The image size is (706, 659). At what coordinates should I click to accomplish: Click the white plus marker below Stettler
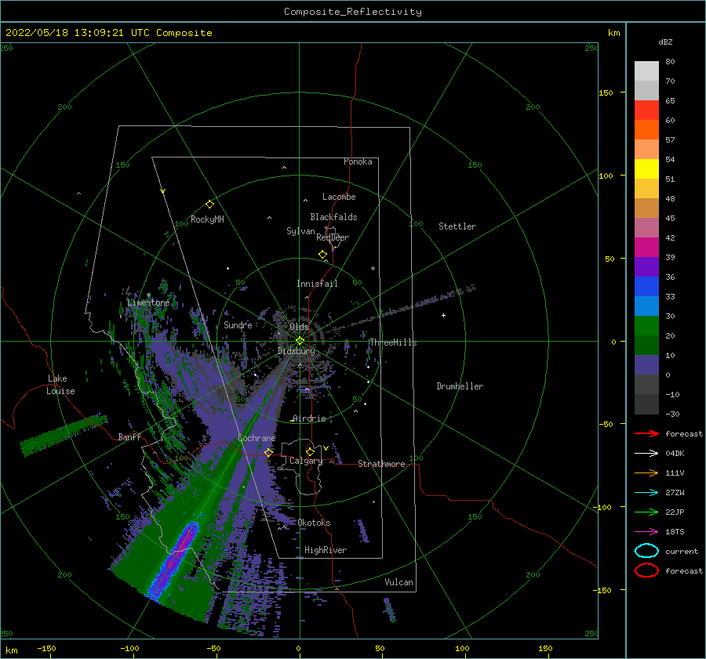443,315
